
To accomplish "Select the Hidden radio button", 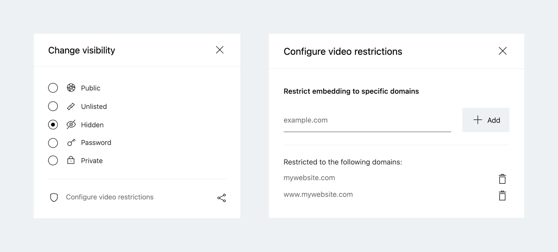I will (x=53, y=125).
